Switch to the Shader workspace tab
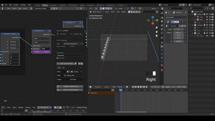Image resolution: width=215 pixels, height=121 pixels. coord(82,5)
